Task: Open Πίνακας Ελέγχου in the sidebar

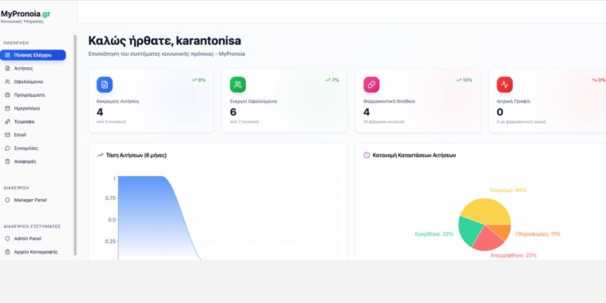Action: [x=33, y=55]
